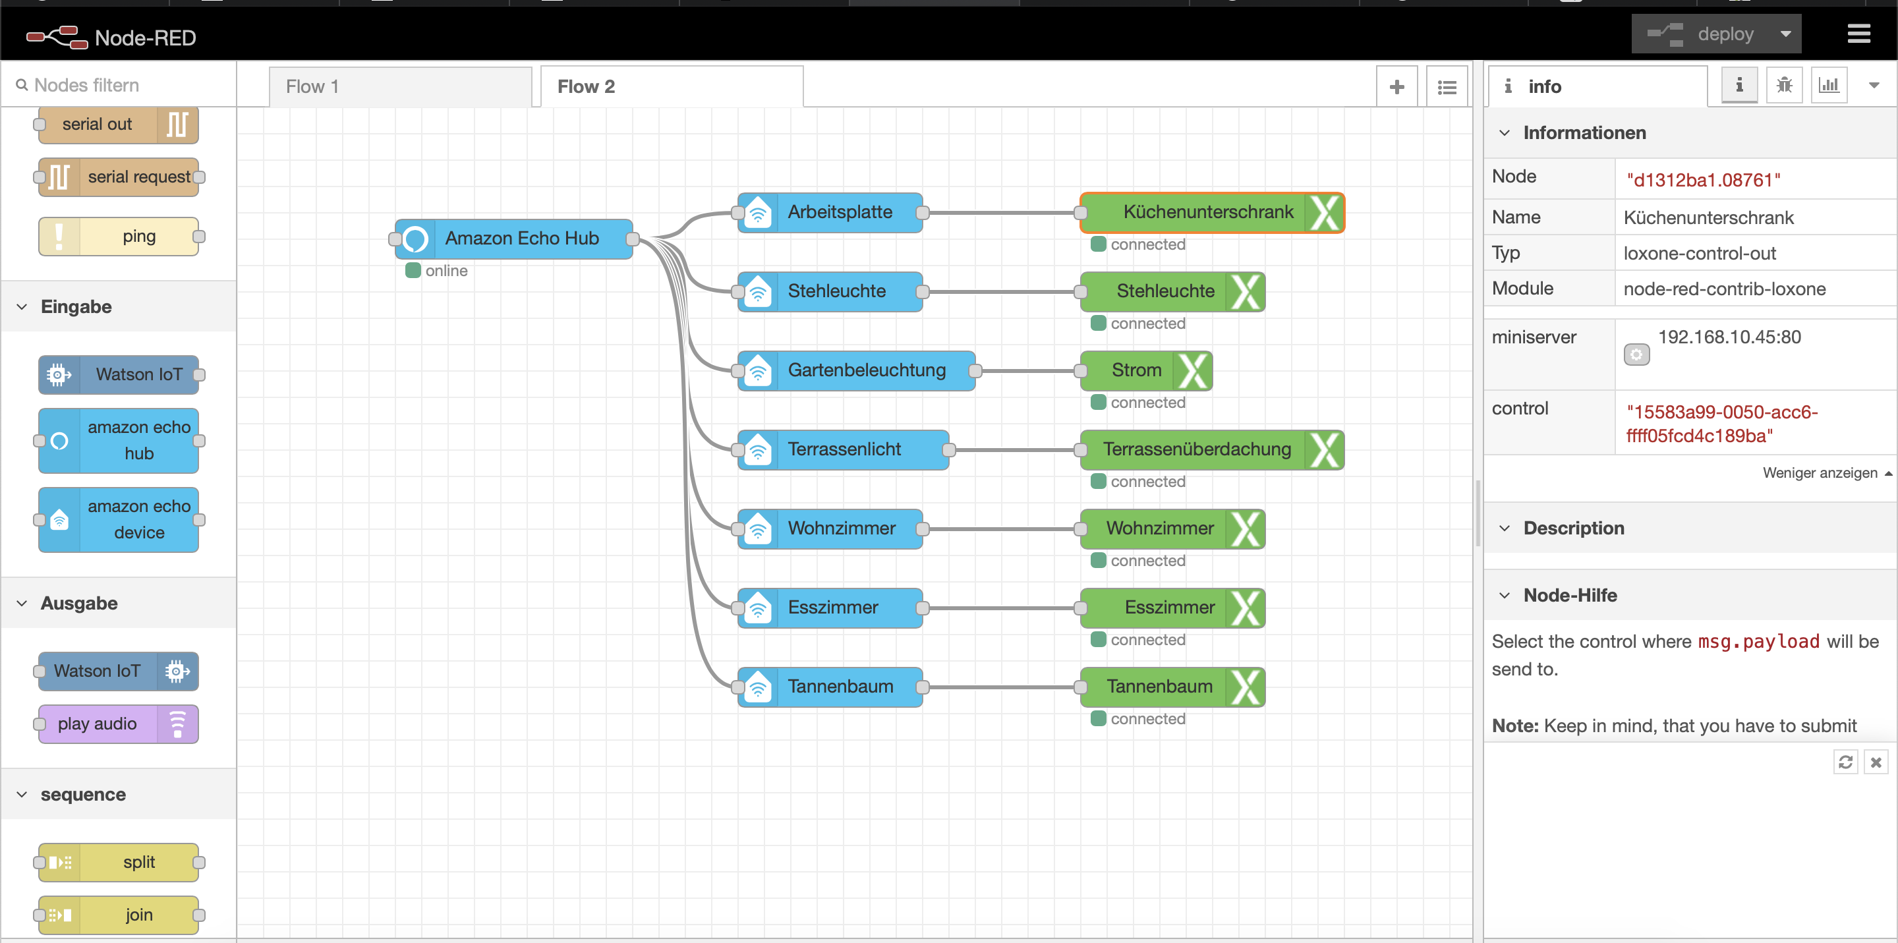
Task: Open the deploy options dropdown arrow
Action: coord(1785,34)
